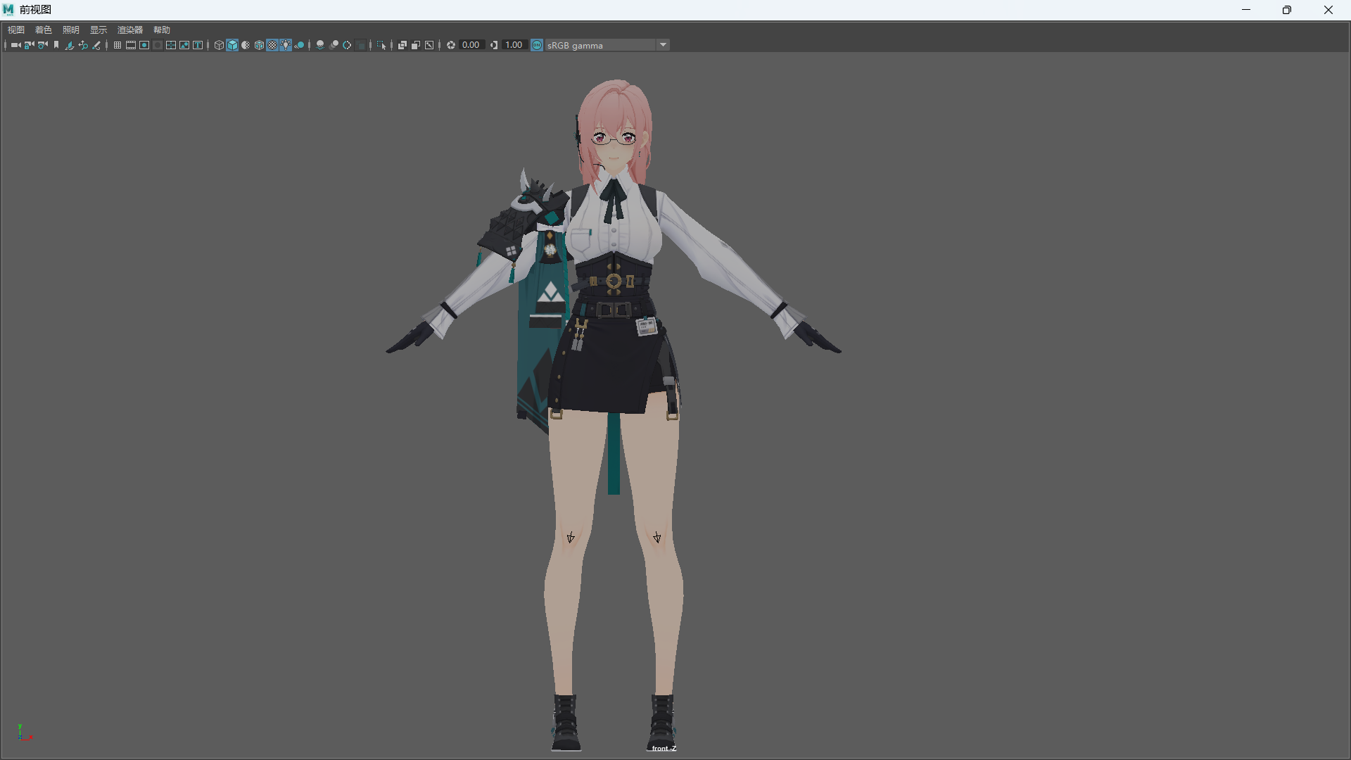Open the sRGB gamma dropdown arrow
Image resolution: width=1351 pixels, height=760 pixels.
pyautogui.click(x=663, y=45)
